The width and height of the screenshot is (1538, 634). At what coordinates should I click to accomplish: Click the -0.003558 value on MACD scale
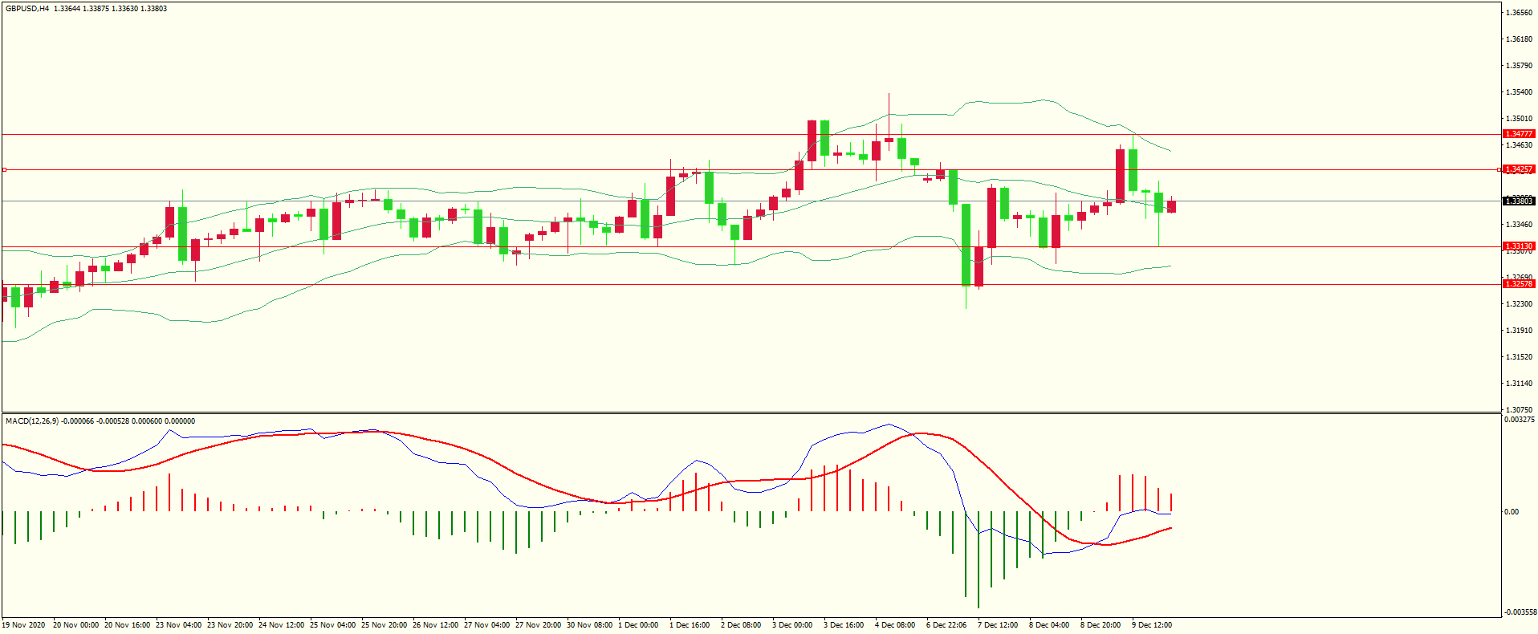(1520, 612)
